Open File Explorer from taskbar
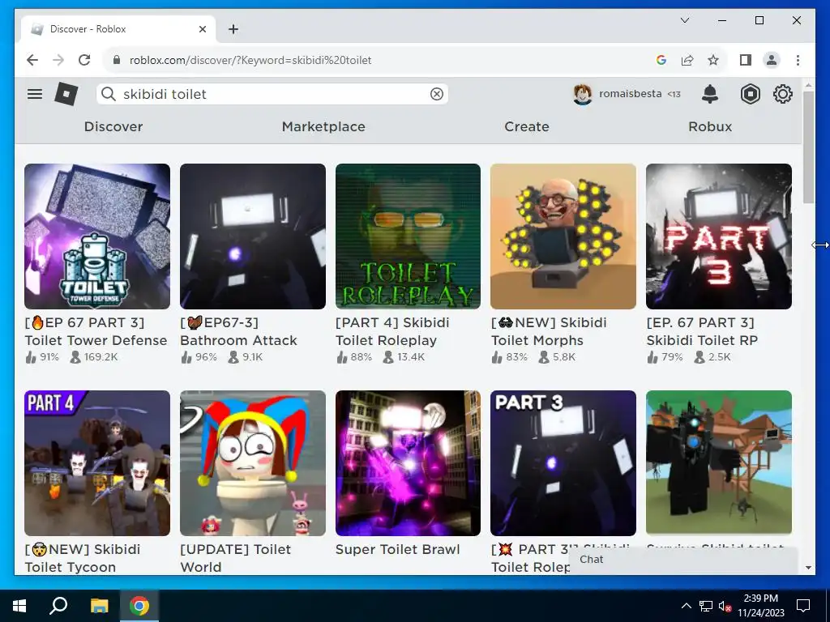Screen dimensions: 830x622 [x=99, y=606]
